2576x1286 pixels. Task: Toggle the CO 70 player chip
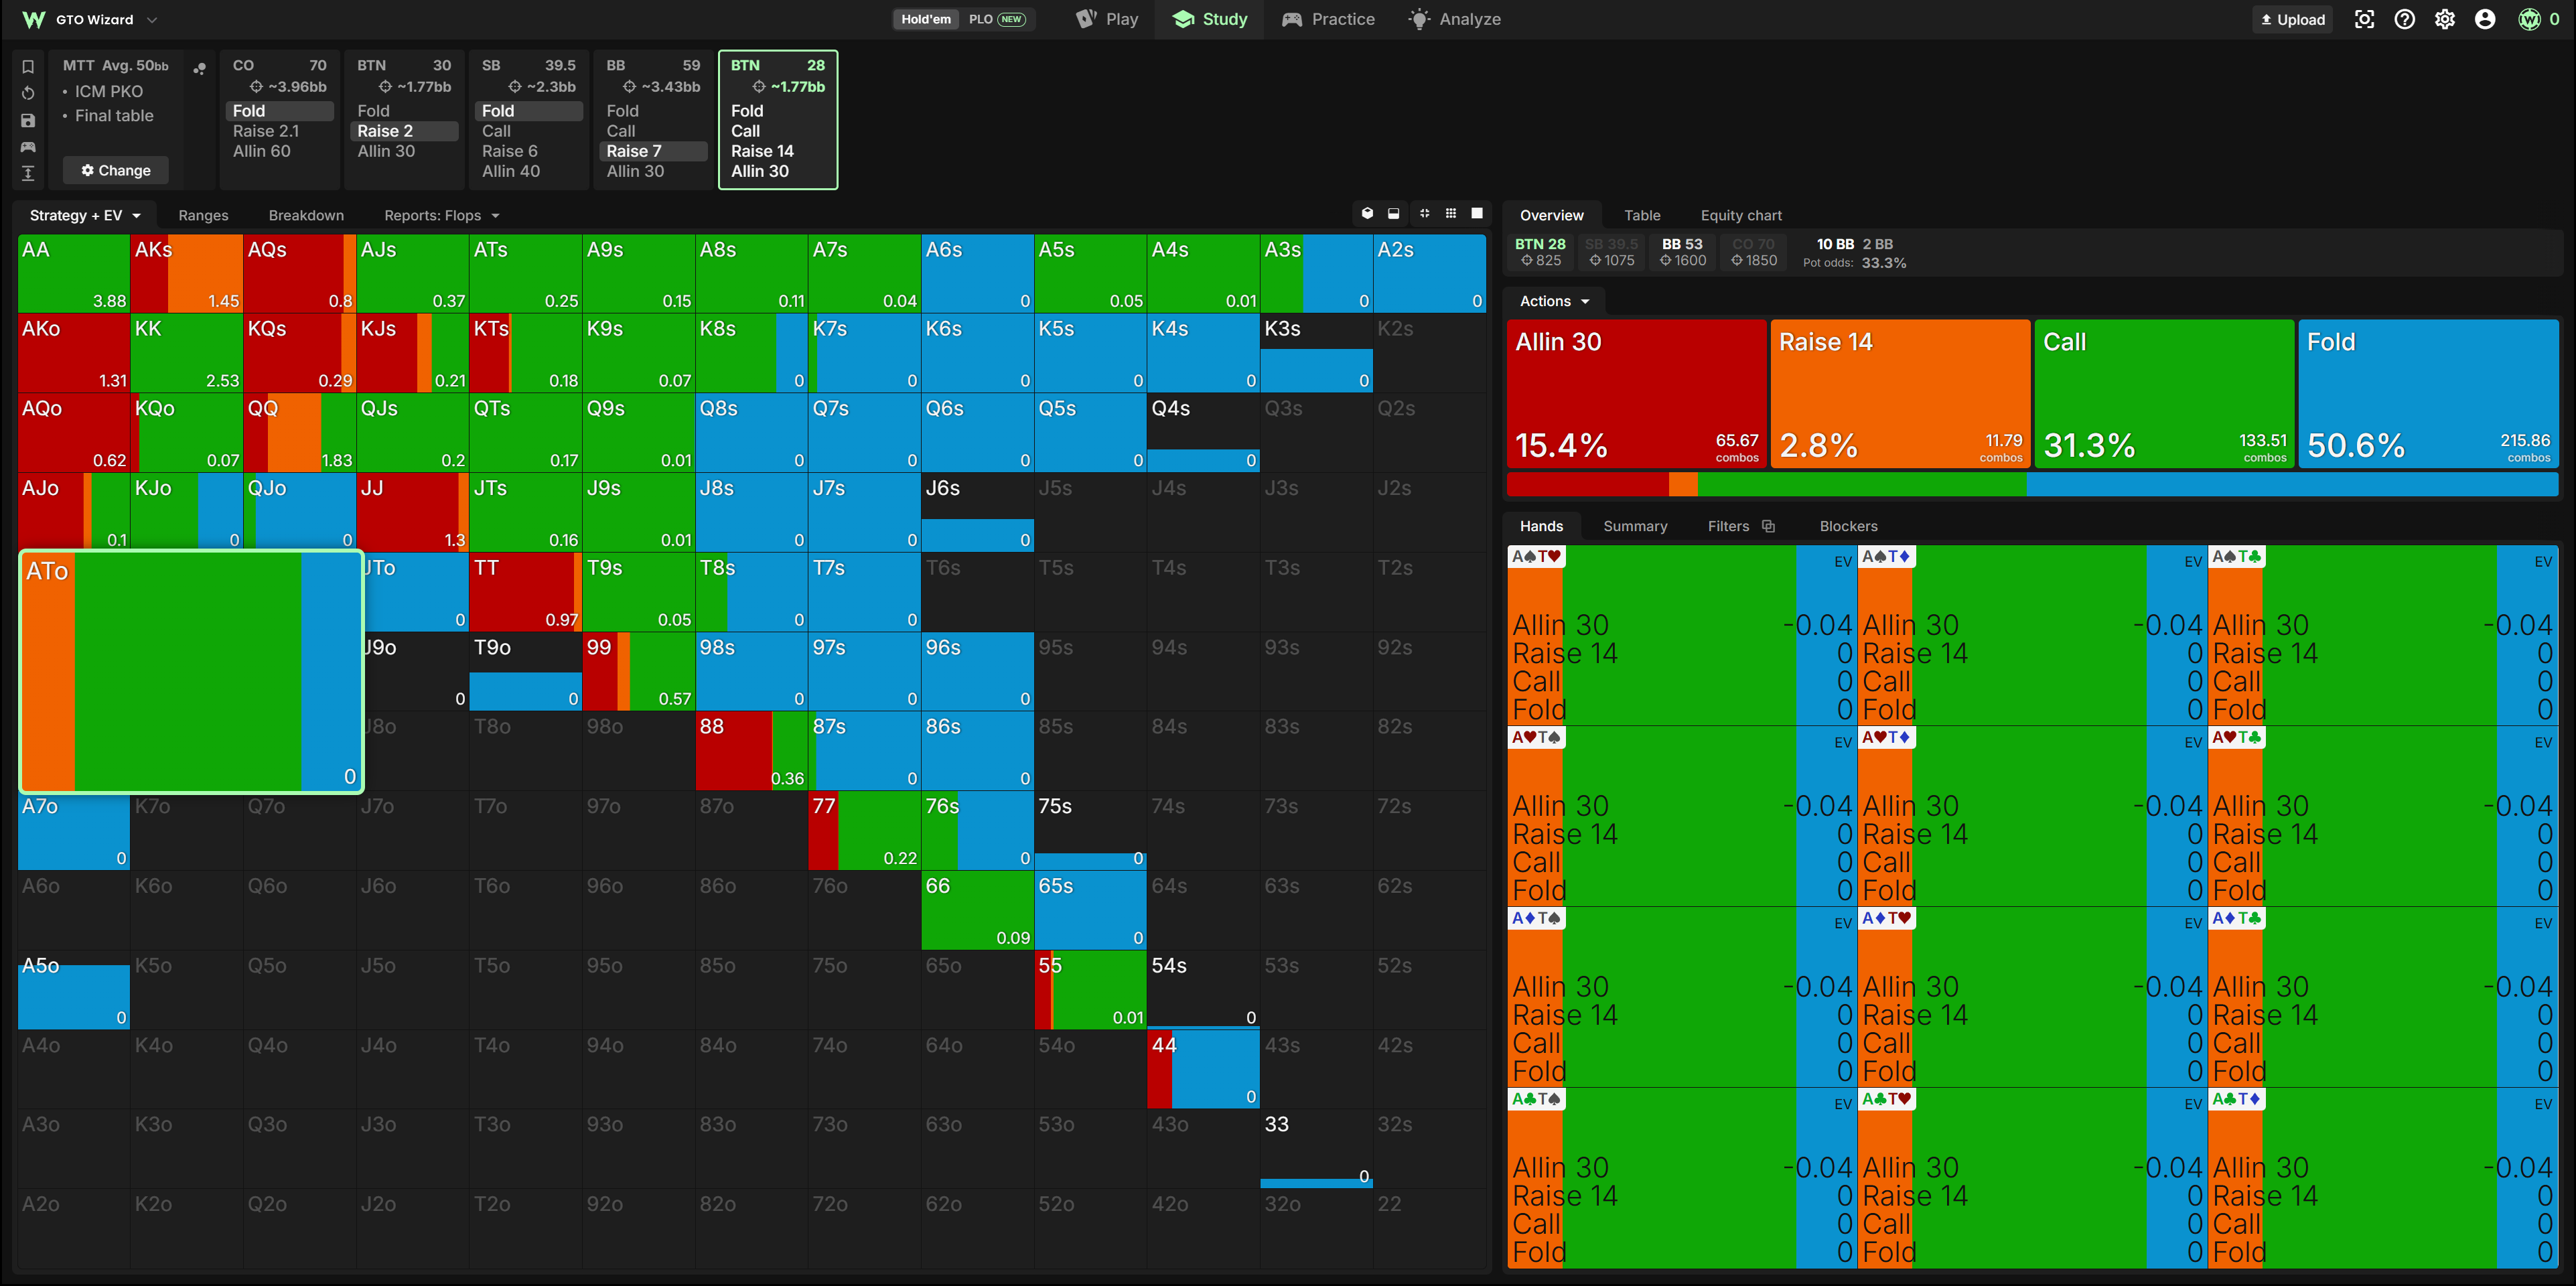1753,252
